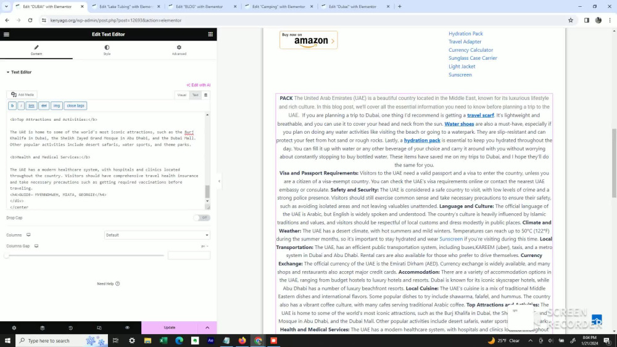Click the close tags button
The height and width of the screenshot is (347, 617).
[75, 106]
